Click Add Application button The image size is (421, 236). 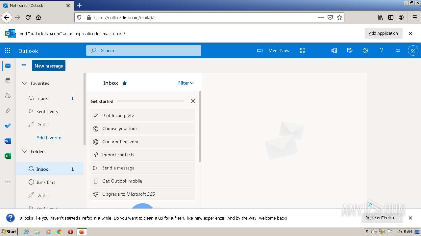(x=383, y=33)
